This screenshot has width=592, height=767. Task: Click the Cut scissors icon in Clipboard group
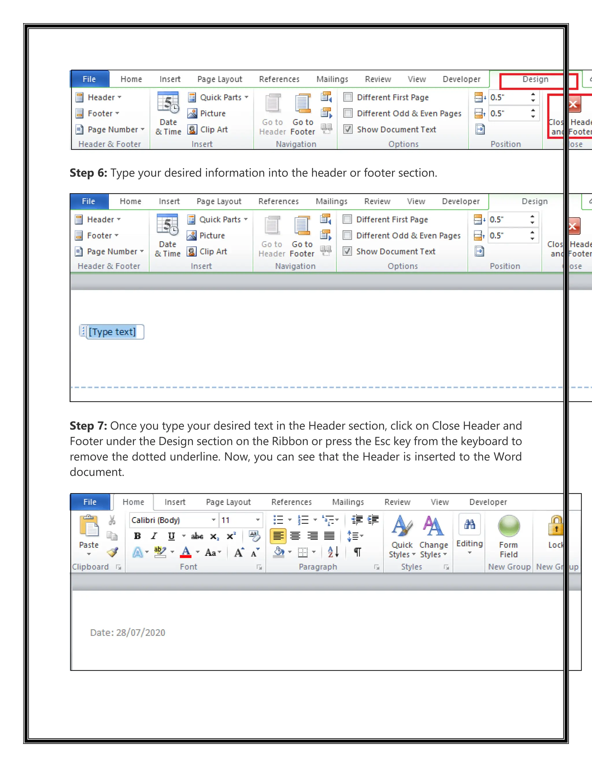point(112,520)
